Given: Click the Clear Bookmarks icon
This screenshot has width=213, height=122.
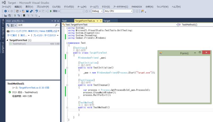Looking at the screenshot, I should point(36,16).
